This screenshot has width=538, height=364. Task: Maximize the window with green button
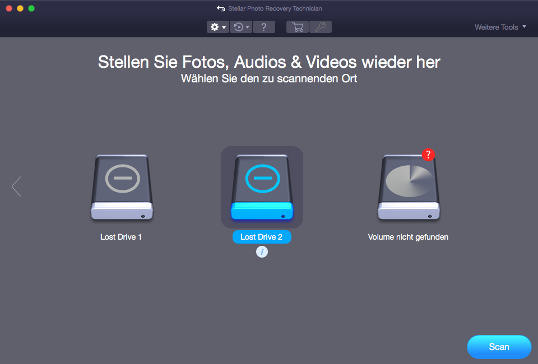click(x=31, y=8)
